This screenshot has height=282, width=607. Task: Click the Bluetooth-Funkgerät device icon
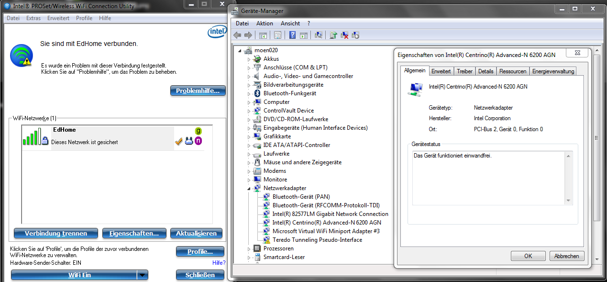[257, 93]
